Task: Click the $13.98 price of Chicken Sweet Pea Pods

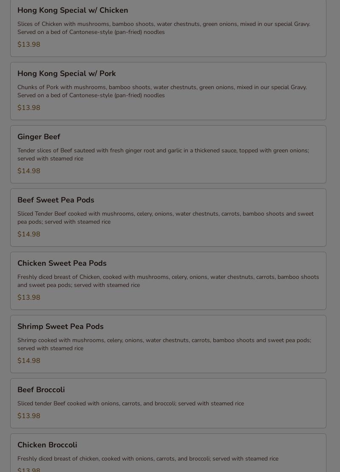Action: [x=28, y=298]
